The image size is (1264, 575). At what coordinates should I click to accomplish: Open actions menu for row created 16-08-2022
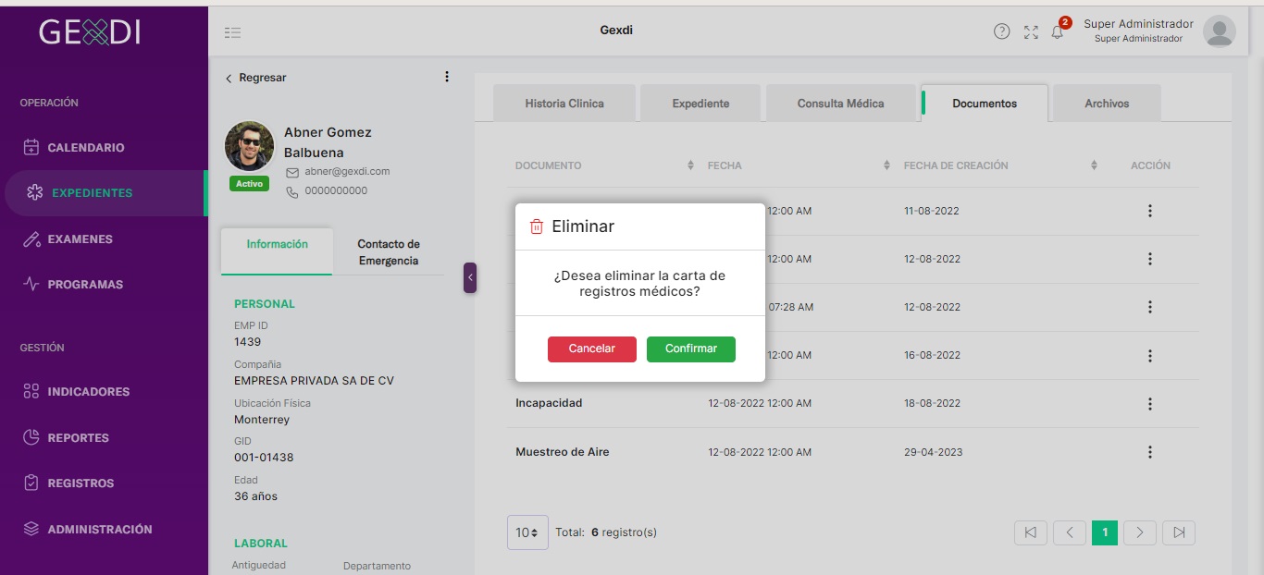1150,355
